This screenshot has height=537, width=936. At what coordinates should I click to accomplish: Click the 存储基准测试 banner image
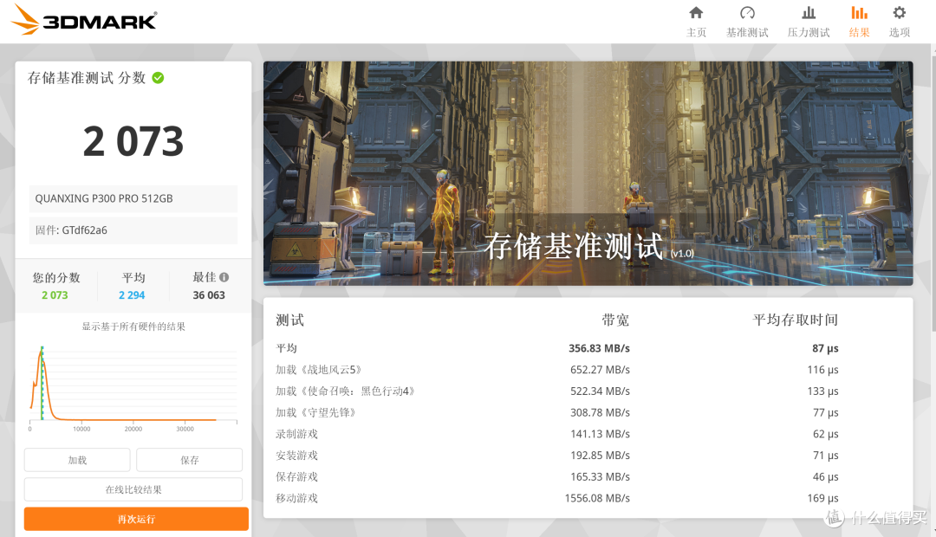click(x=588, y=173)
